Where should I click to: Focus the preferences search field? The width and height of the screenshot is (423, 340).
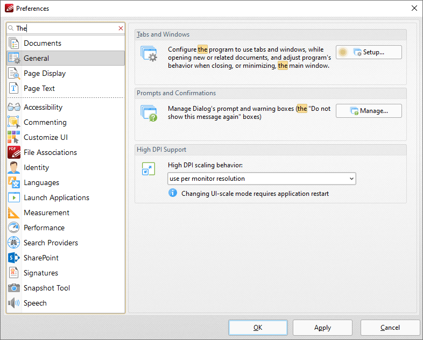(x=66, y=29)
